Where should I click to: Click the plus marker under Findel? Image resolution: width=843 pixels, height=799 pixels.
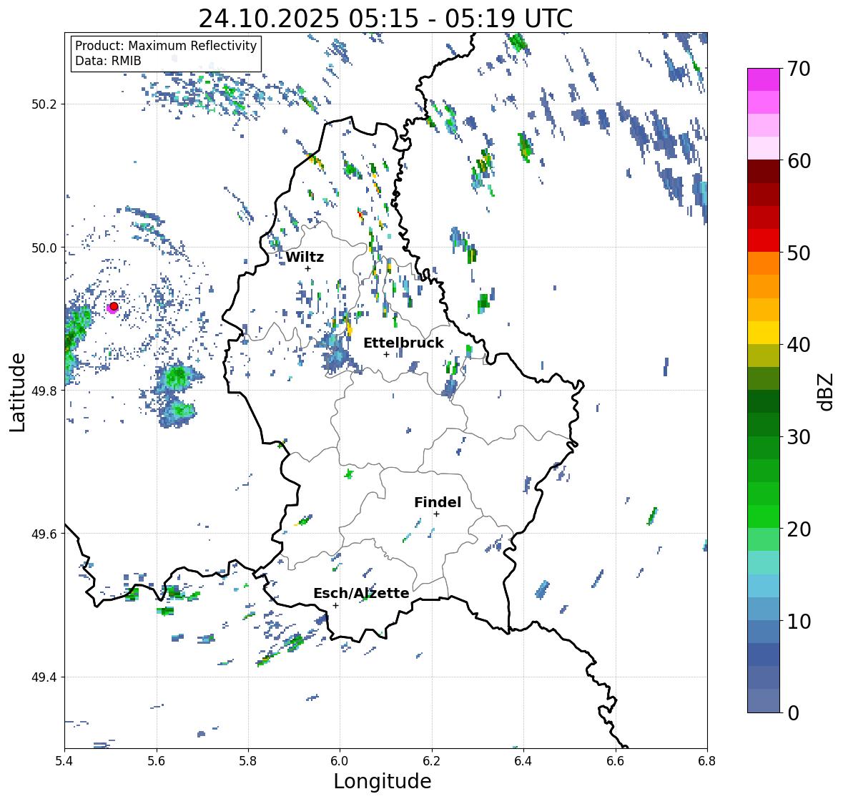[437, 514]
